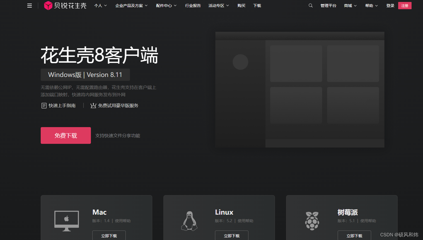Viewport: 423px width, 240px height.
Task: Open the hamburger navigation menu
Action: tap(29, 5)
